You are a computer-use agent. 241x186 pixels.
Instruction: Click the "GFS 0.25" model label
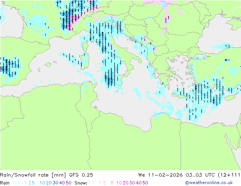pos(81,175)
